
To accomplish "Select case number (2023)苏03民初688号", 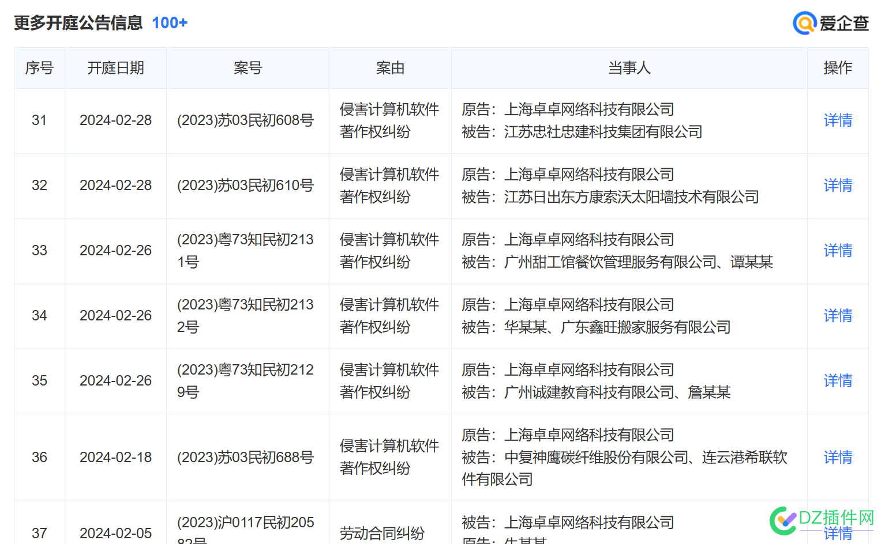I will tap(245, 458).
